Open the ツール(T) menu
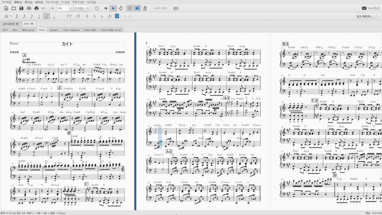The width and height of the screenshot is (382, 215). pos(65,2)
